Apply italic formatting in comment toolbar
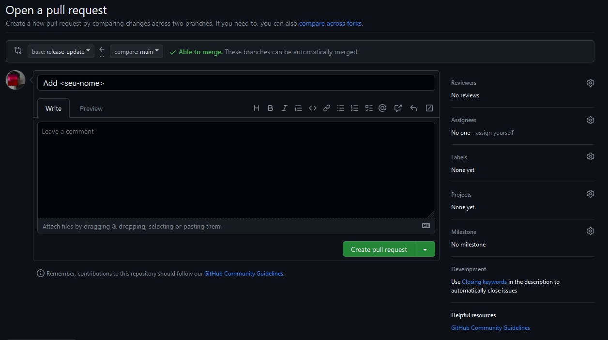The image size is (608, 340). pyautogui.click(x=284, y=108)
